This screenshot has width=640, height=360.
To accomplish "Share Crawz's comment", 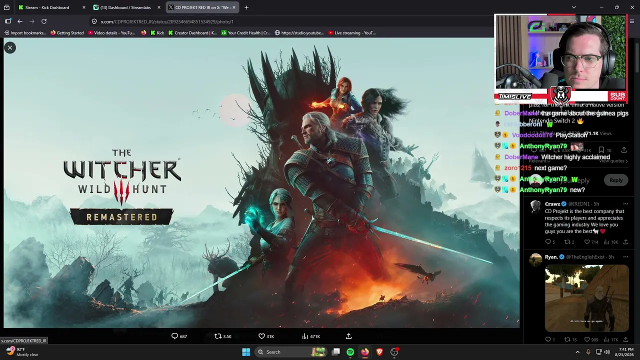I will pyautogui.click(x=625, y=242).
